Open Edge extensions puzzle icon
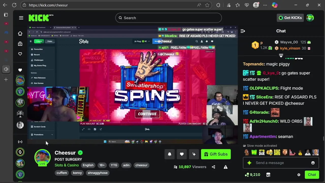This screenshot has width=325, height=183. [x=218, y=5]
